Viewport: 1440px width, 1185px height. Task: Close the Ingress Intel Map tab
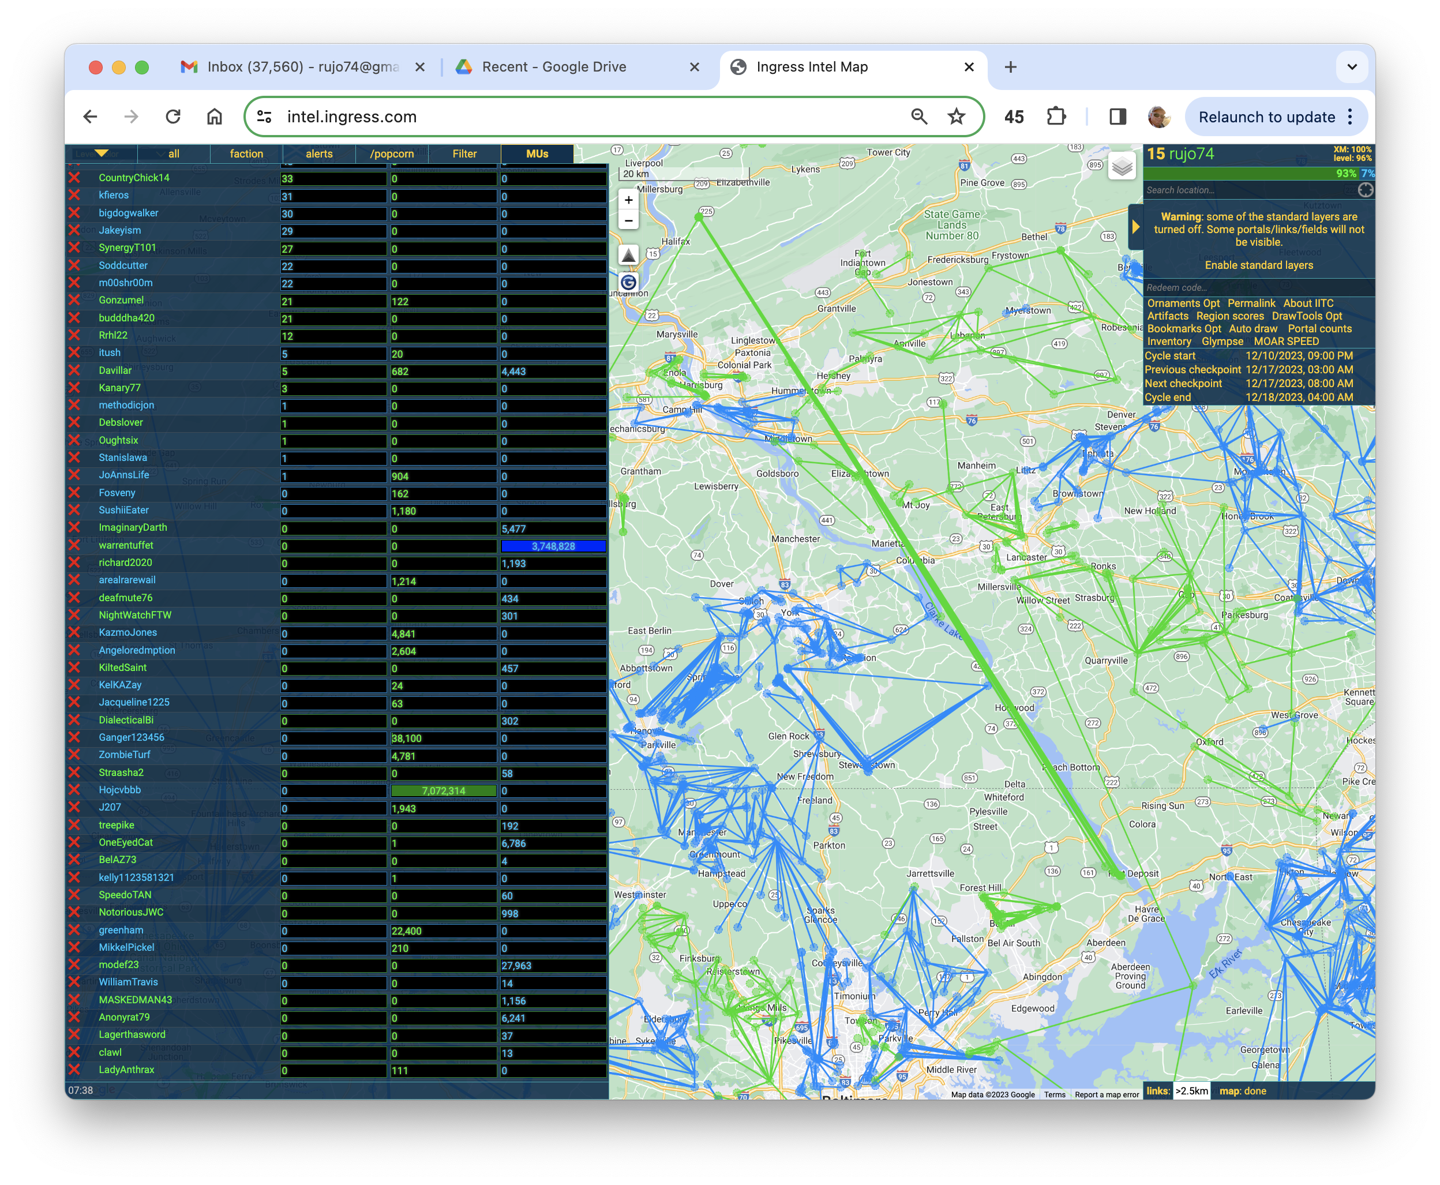969,67
